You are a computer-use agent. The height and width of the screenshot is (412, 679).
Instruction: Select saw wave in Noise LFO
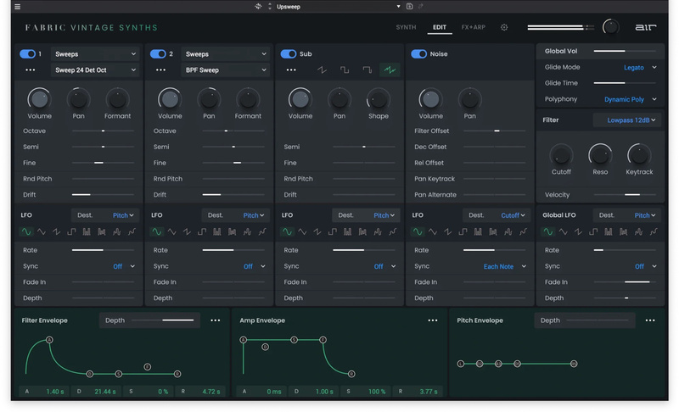pos(448,231)
